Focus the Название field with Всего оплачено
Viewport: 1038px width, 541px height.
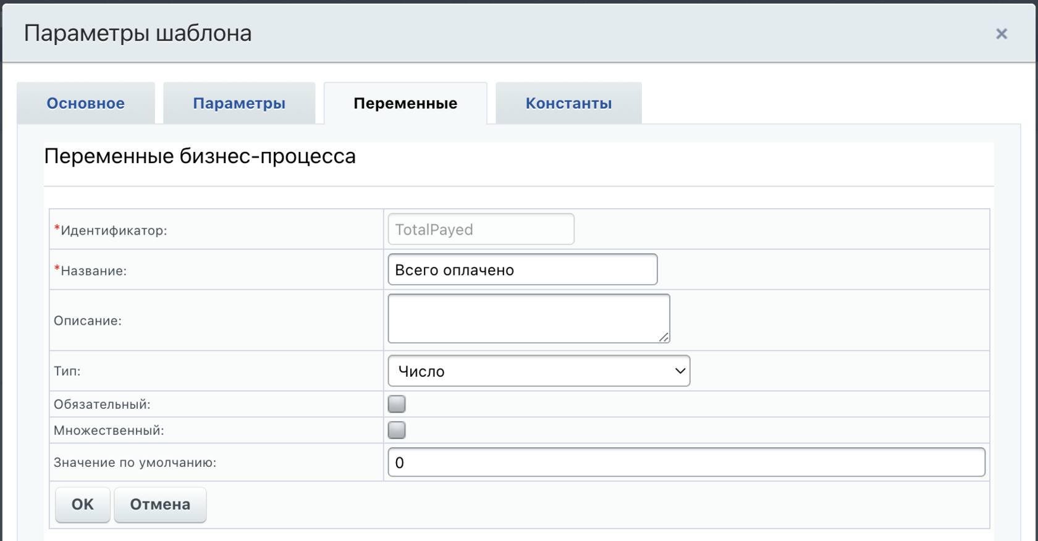coord(522,270)
